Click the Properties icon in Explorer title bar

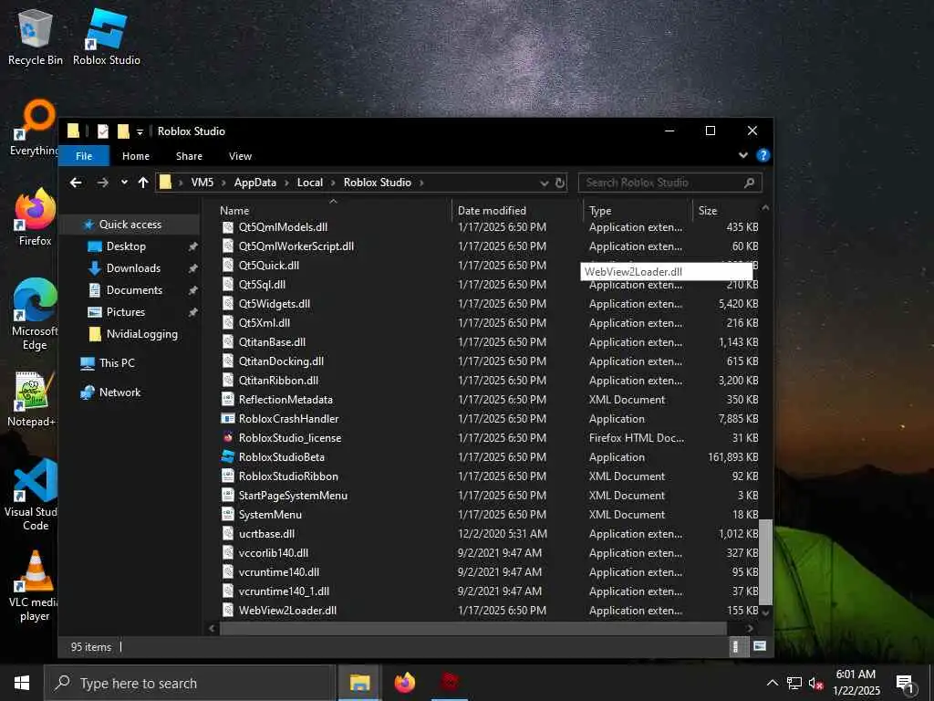click(x=103, y=131)
